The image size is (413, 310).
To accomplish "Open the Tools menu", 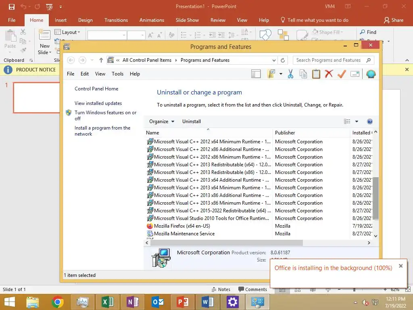I will [x=117, y=74].
